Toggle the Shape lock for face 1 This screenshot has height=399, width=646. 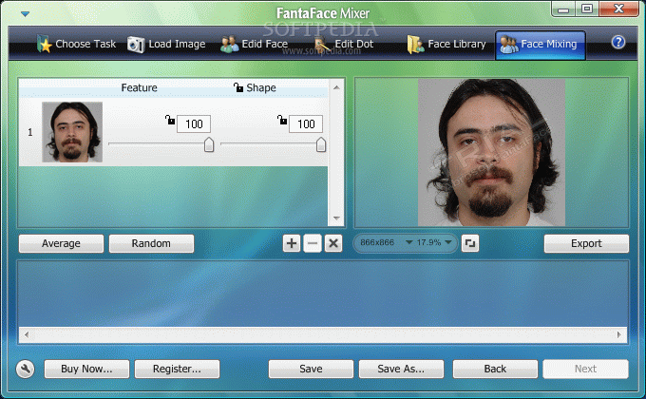coord(282,120)
